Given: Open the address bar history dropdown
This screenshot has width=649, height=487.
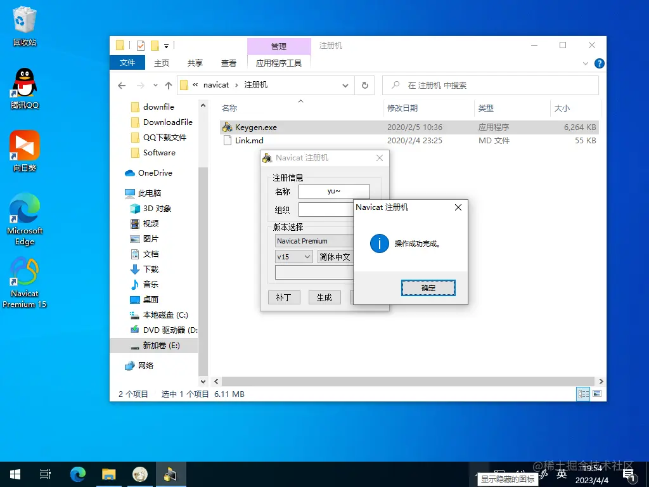Looking at the screenshot, I should [345, 86].
